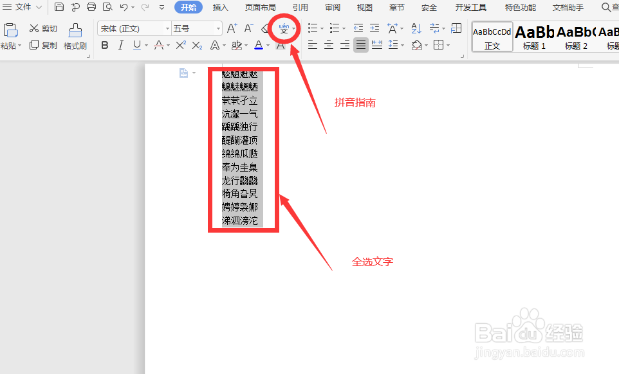619x374 pixels.
Task: Clear formatting with the eraser icon
Action: pos(264,28)
